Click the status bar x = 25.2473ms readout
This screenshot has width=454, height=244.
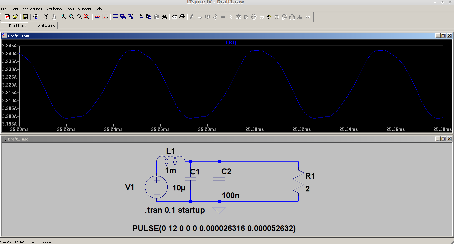point(13,242)
